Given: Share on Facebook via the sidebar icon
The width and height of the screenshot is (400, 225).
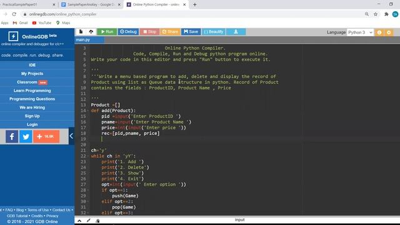Looking at the screenshot, I should pyautogui.click(x=12, y=136).
